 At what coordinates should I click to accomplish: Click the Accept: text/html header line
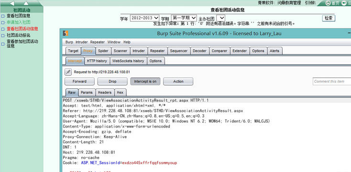pyautogui.click(x=114, y=106)
